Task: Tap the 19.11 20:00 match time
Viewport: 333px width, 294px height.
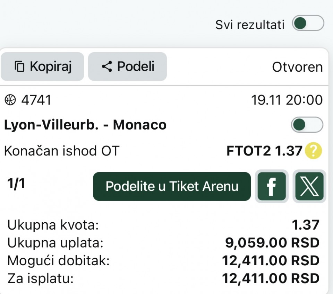Action: pos(287,100)
